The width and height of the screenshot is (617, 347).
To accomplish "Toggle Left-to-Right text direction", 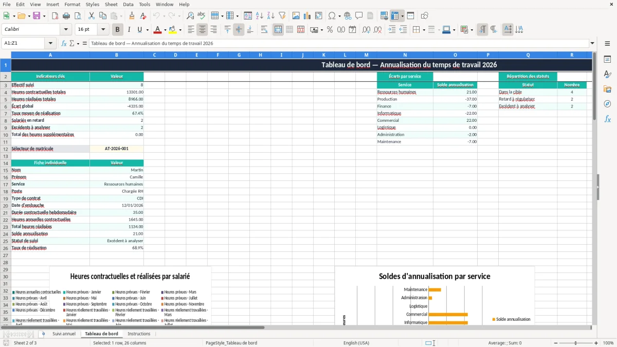I will click(482, 30).
